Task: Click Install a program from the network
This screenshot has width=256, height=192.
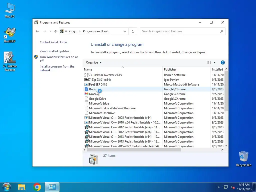Action: tap(57, 68)
